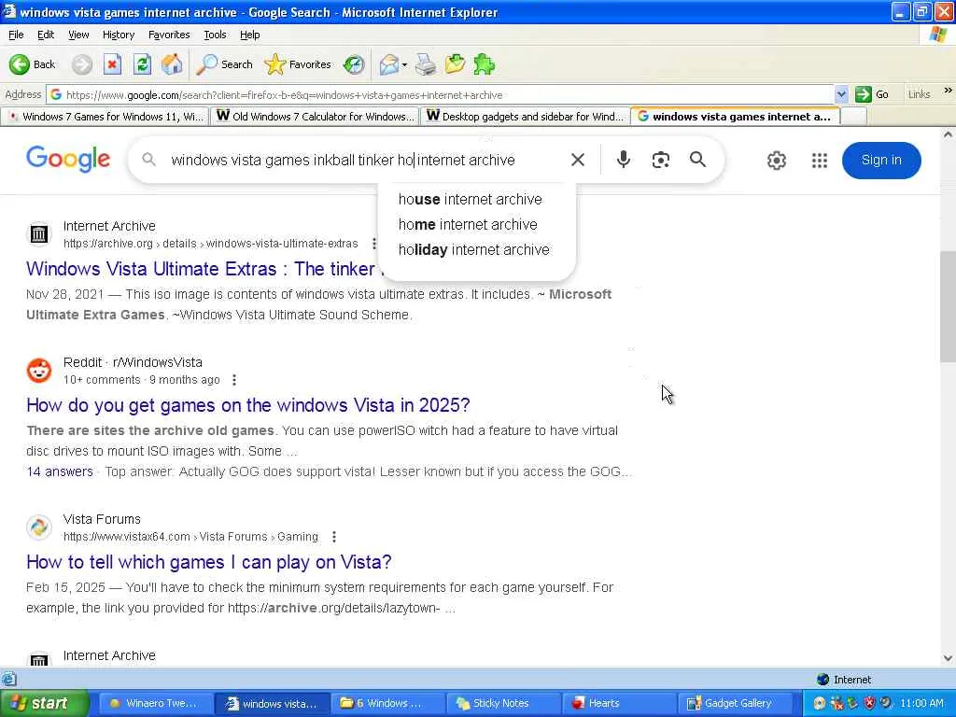Click inside the Google search text box

click(x=366, y=160)
